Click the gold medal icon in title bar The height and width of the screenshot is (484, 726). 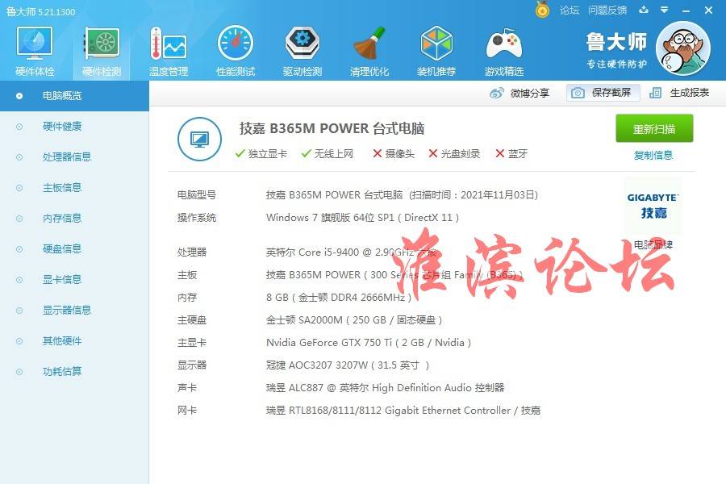(542, 10)
